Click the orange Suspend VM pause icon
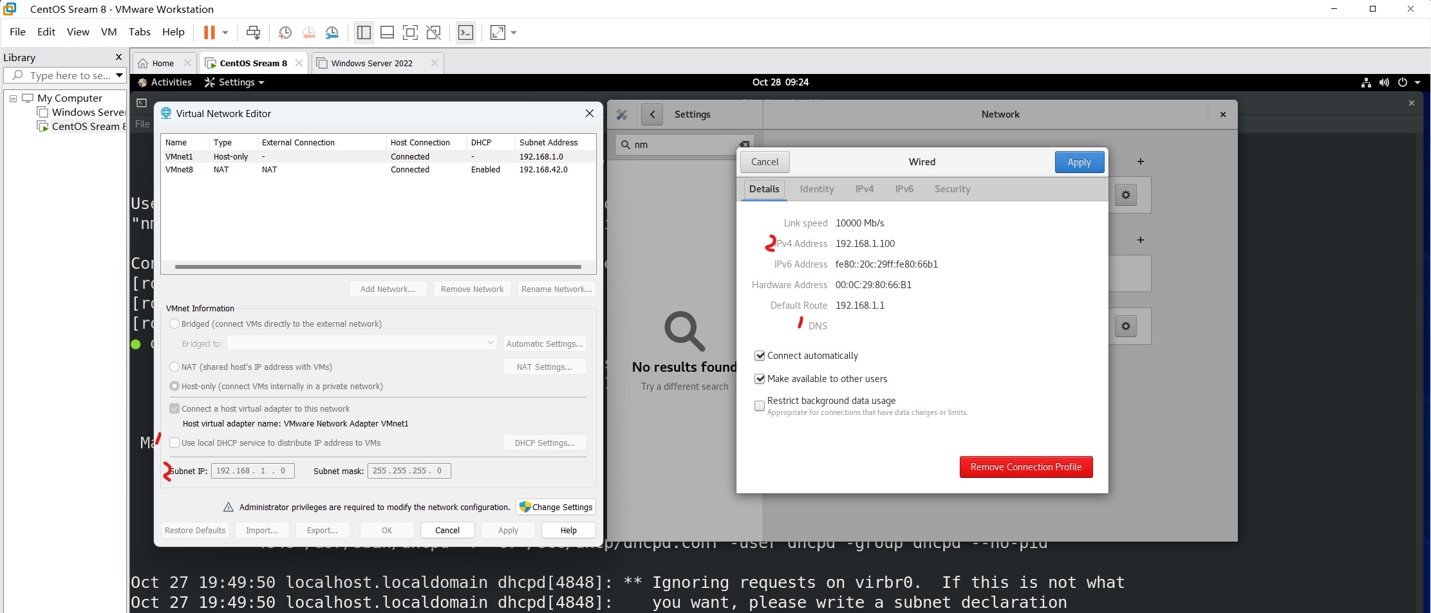Viewport: 1431px width, 613px height. pos(209,32)
